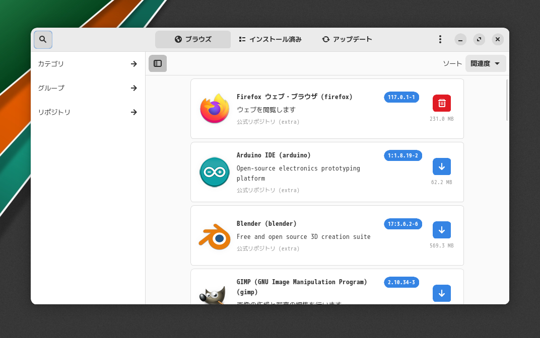Viewport: 540px width, 338px height.
Task: Click the Arduino version badge 1:1.8.19-2
Action: click(403, 155)
